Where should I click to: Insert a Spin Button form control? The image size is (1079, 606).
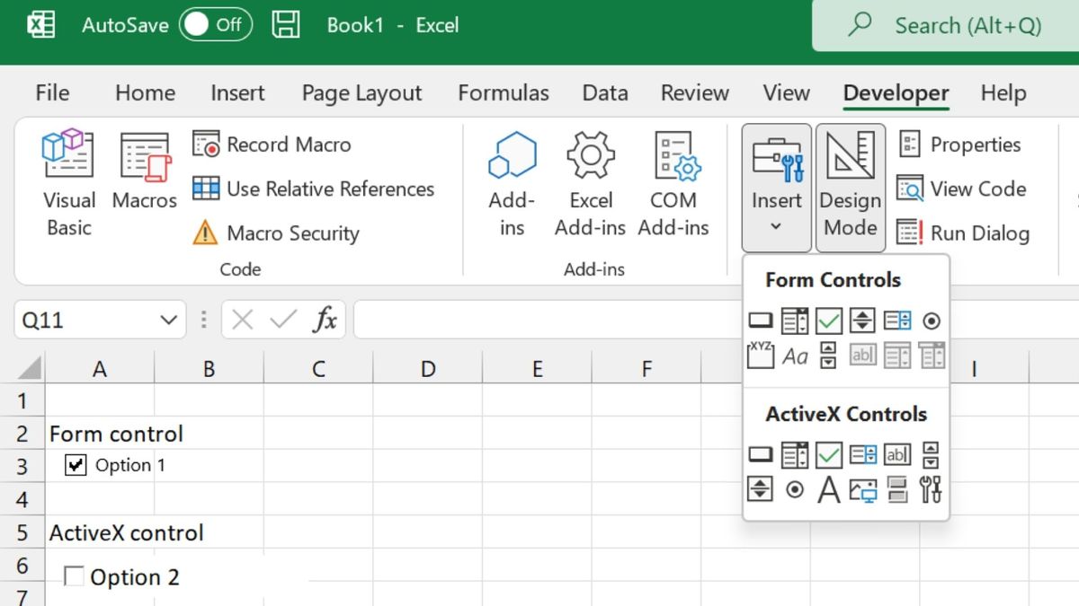click(861, 321)
